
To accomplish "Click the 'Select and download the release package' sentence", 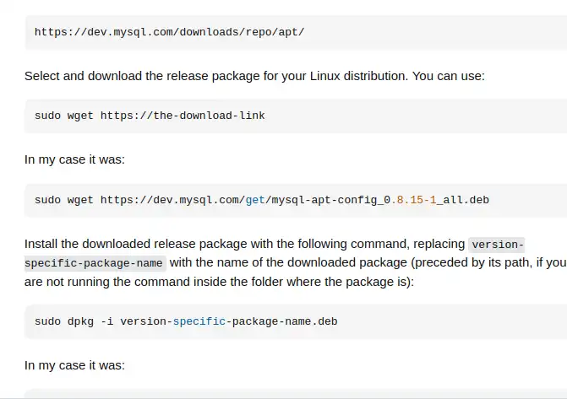I will click(x=215, y=76).
